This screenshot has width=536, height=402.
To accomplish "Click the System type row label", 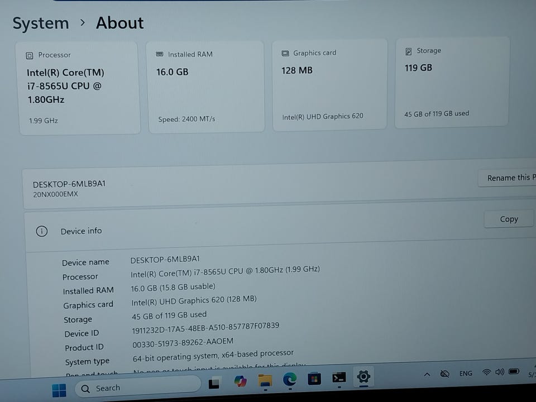I will pyautogui.click(x=87, y=362).
